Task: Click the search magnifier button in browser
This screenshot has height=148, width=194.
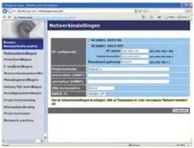Action: coord(188,11)
